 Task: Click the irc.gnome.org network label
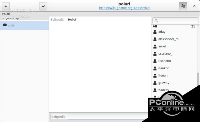coord(10,18)
